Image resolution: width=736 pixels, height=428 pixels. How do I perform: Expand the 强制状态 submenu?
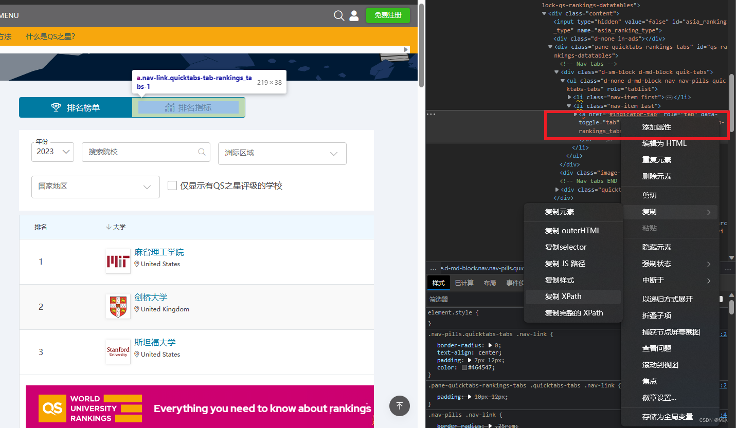[x=669, y=264]
